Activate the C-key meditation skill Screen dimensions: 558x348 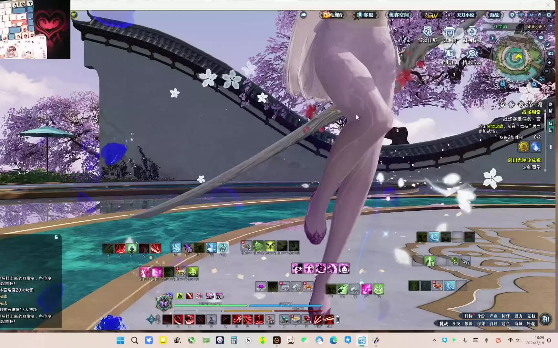coord(132,248)
